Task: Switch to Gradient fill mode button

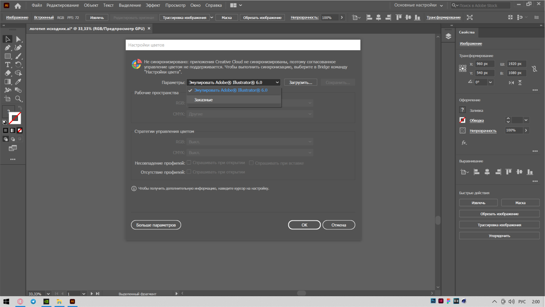Action: point(13,130)
